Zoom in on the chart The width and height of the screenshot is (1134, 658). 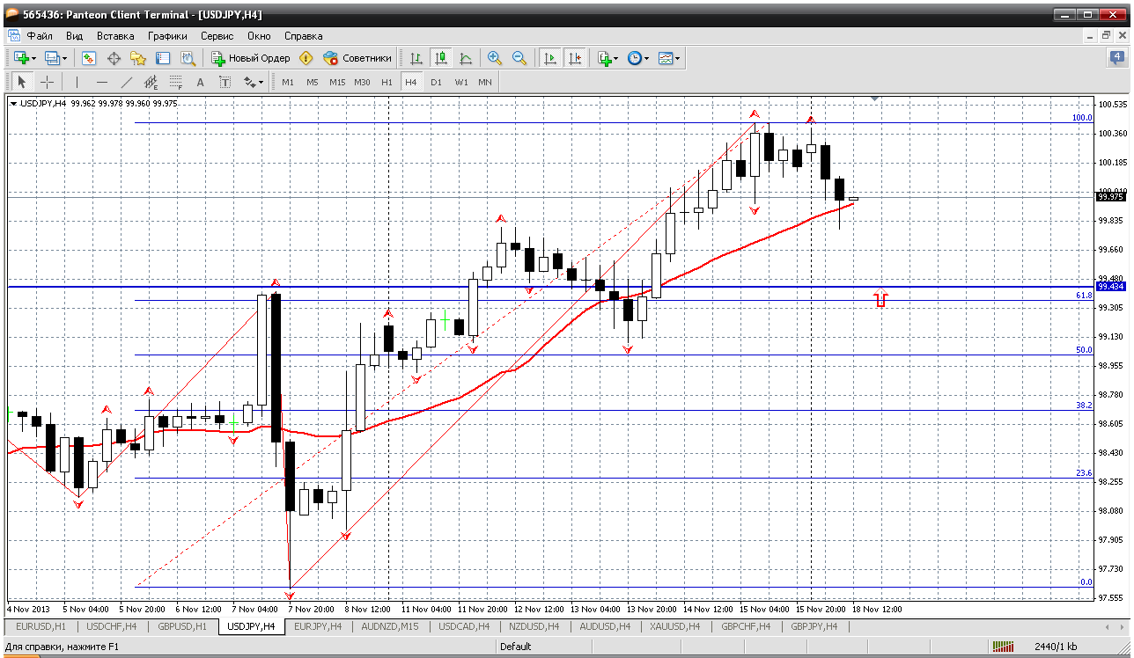pyautogui.click(x=495, y=58)
